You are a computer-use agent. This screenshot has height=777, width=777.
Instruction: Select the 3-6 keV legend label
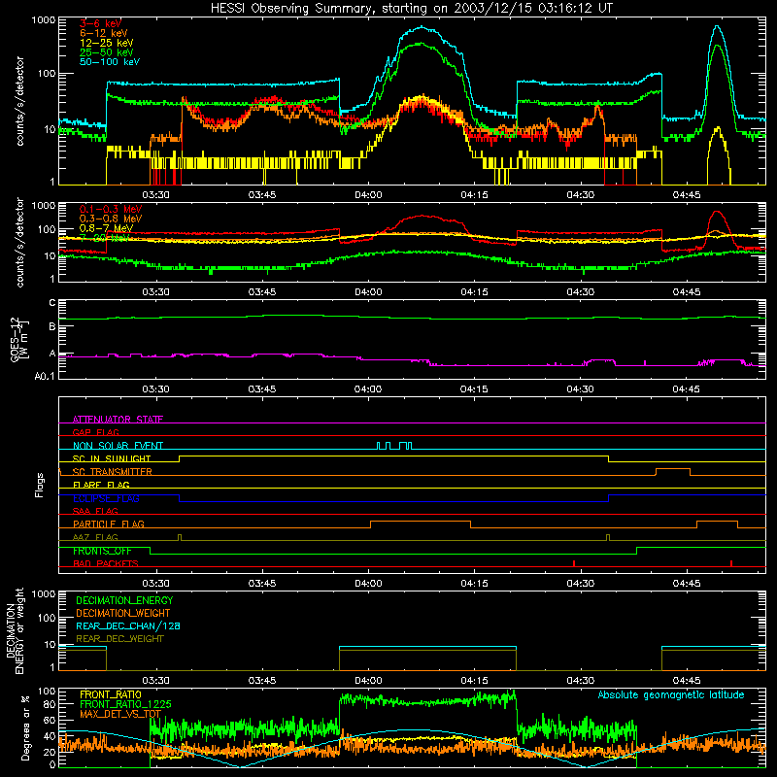[101, 23]
